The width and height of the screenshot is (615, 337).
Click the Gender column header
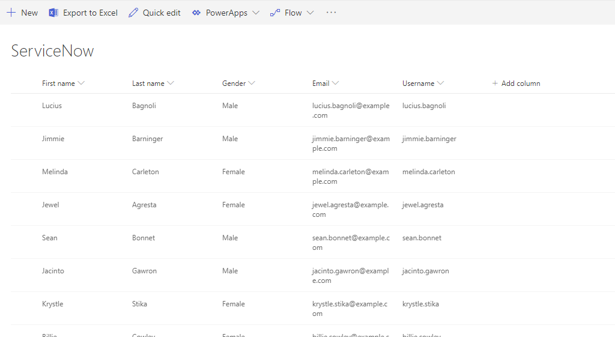(x=234, y=83)
